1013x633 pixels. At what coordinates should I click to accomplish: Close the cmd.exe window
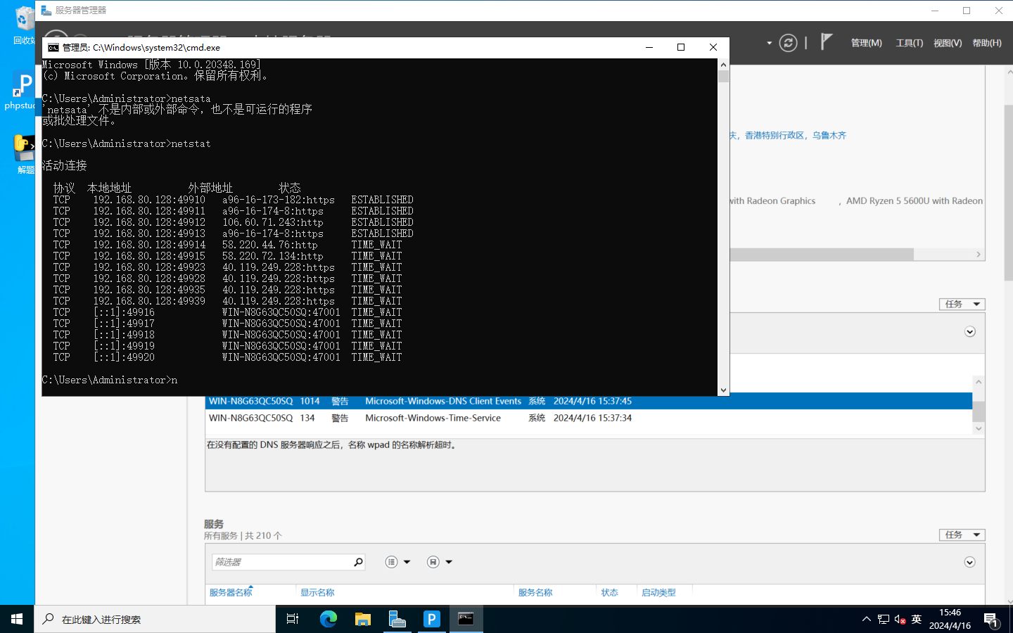(x=713, y=47)
